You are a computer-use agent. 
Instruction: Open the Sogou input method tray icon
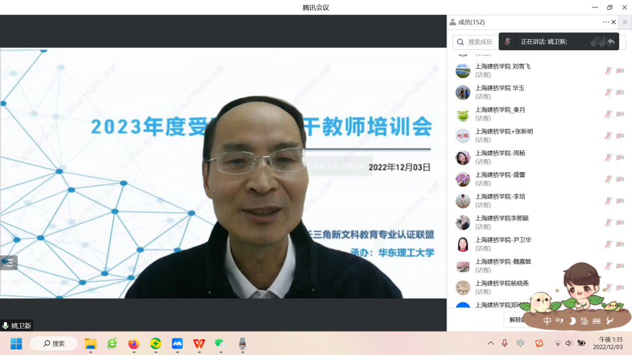click(539, 343)
